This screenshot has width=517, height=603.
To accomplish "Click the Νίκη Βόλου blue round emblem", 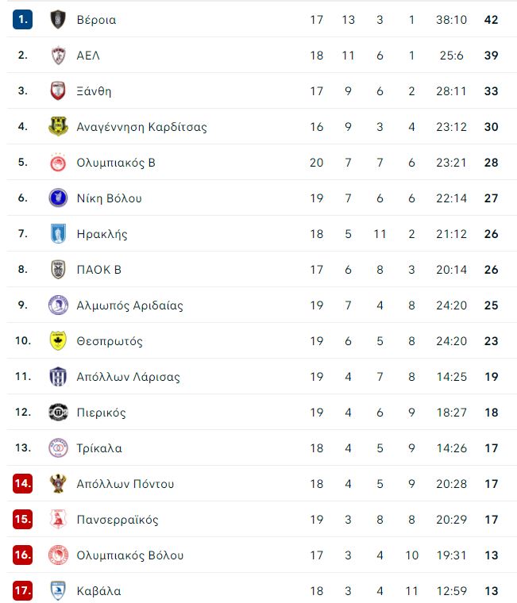I will [x=58, y=198].
